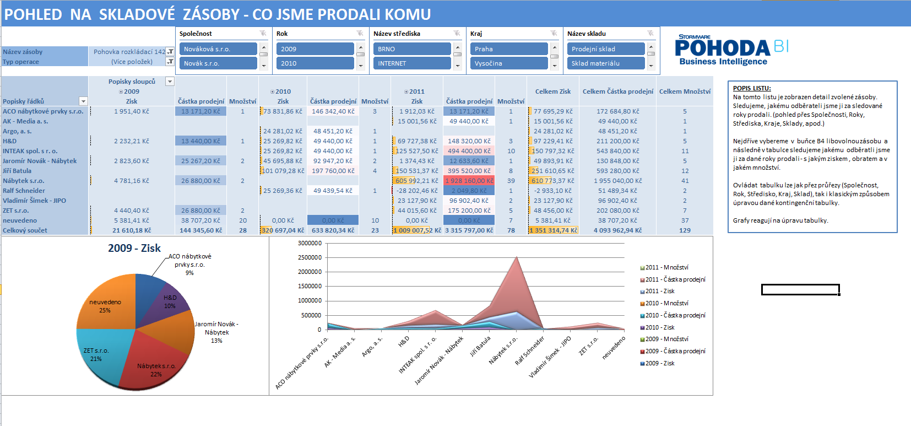
Task: Open the Typ operace filter icon
Action: coord(170,62)
